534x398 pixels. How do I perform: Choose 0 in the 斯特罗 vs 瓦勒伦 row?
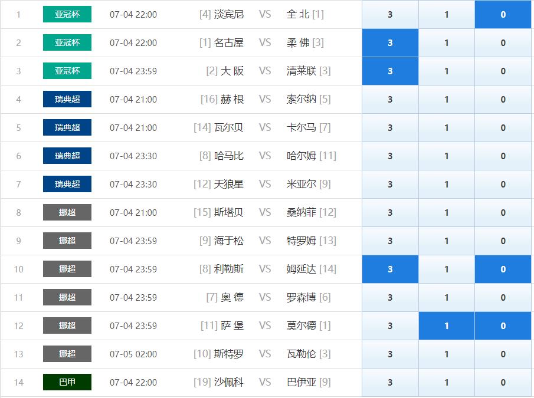[x=503, y=354]
